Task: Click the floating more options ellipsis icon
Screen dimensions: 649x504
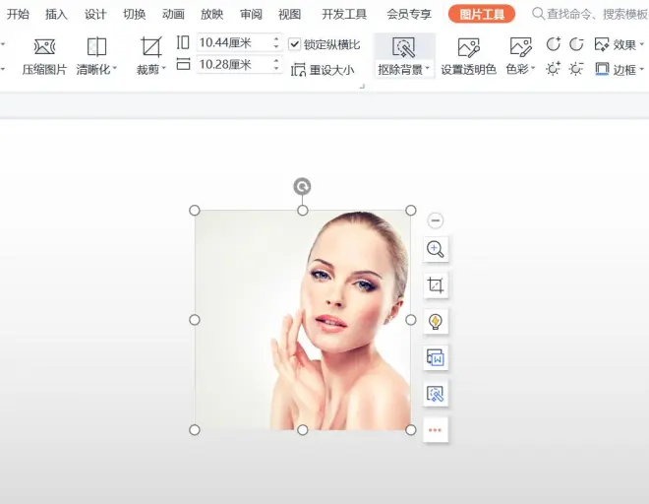Action: [x=436, y=430]
